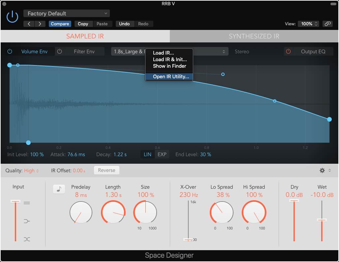Click the X-Over frequency slider handle
Image resolution: width=339 pixels, height=262 pixels.
[188, 240]
